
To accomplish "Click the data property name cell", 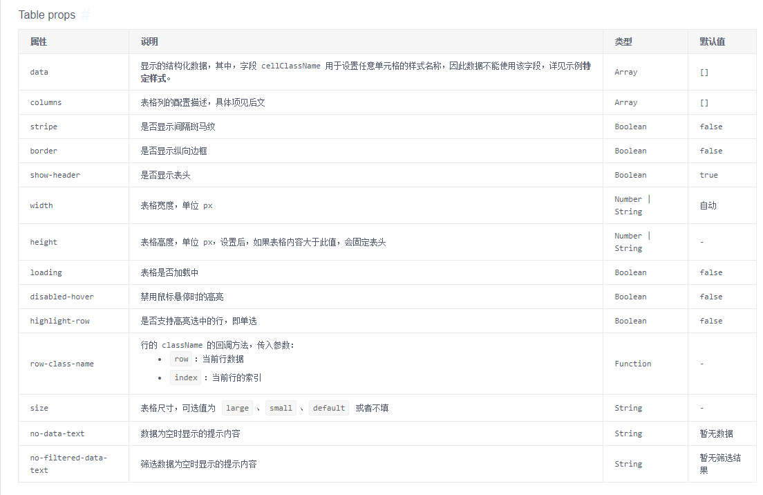I will point(39,72).
